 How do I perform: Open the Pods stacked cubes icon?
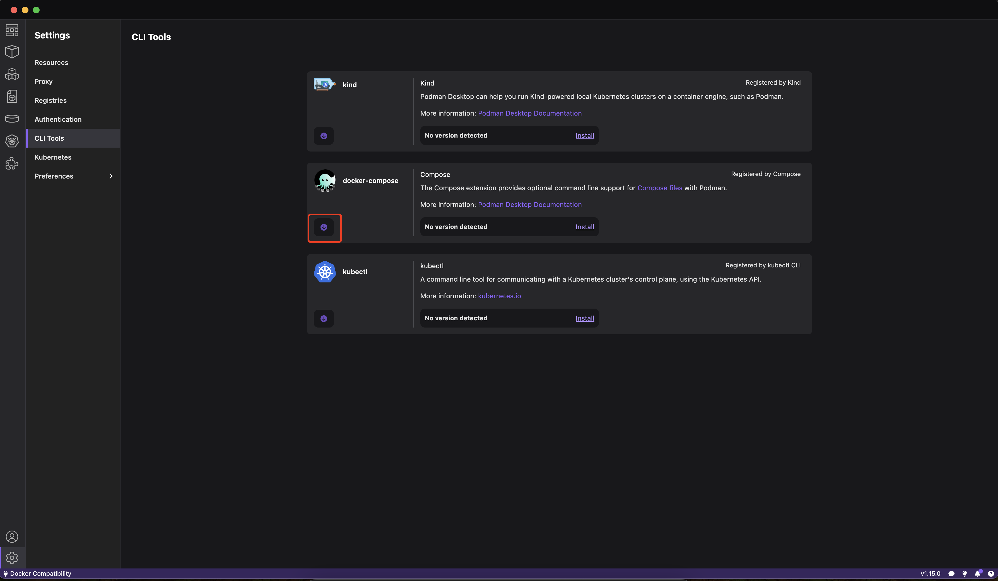[12, 74]
